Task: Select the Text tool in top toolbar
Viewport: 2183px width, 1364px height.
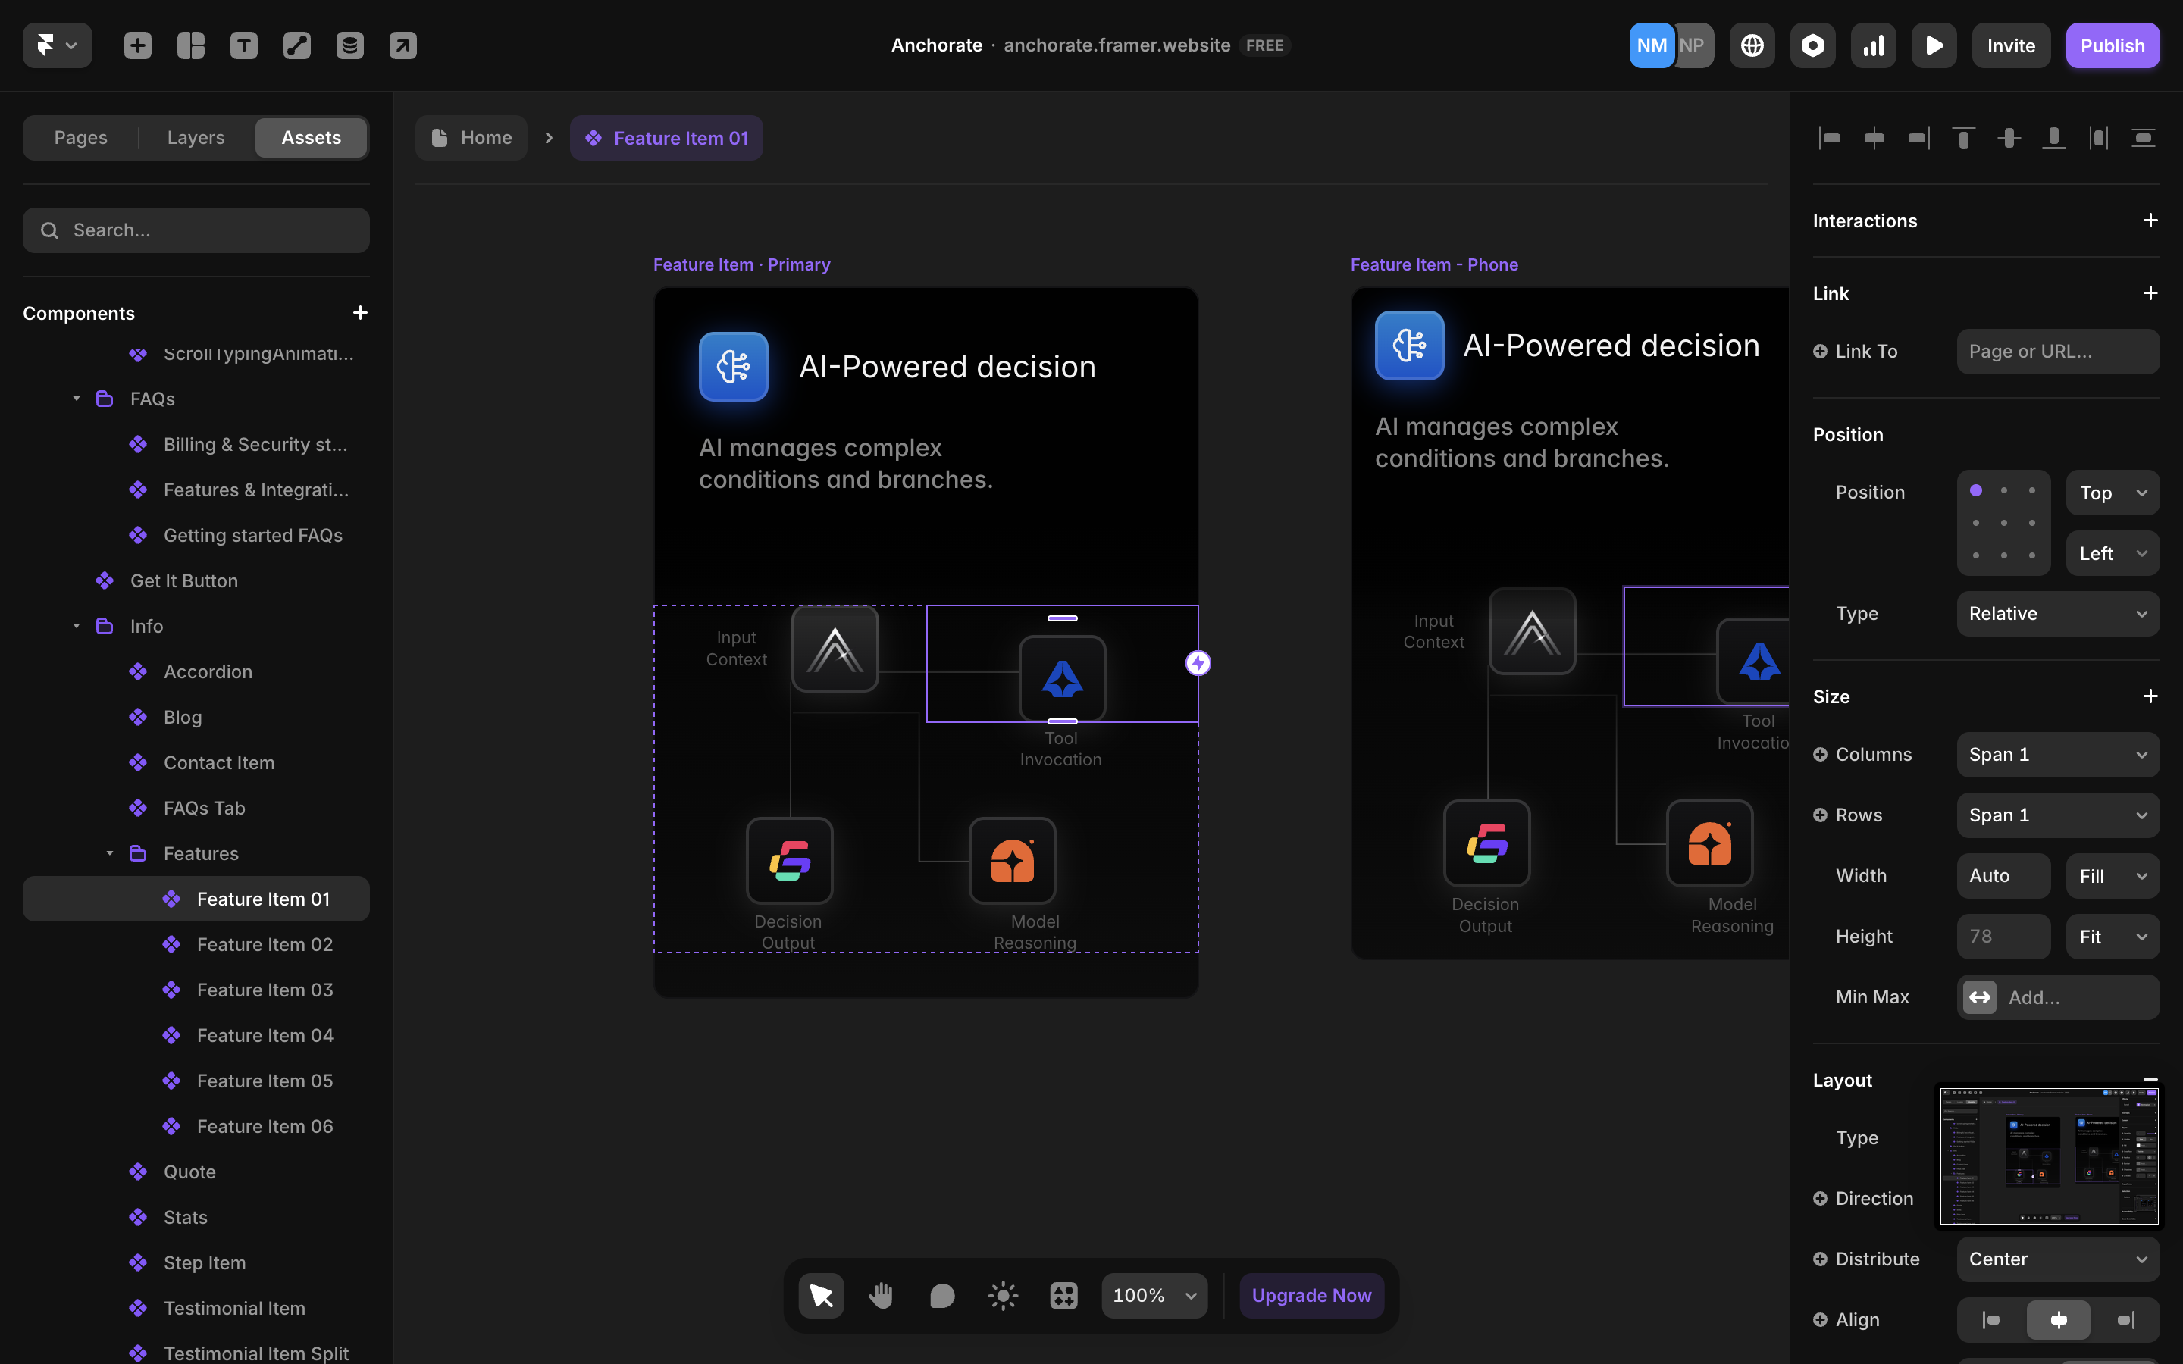Action: pos(243,45)
